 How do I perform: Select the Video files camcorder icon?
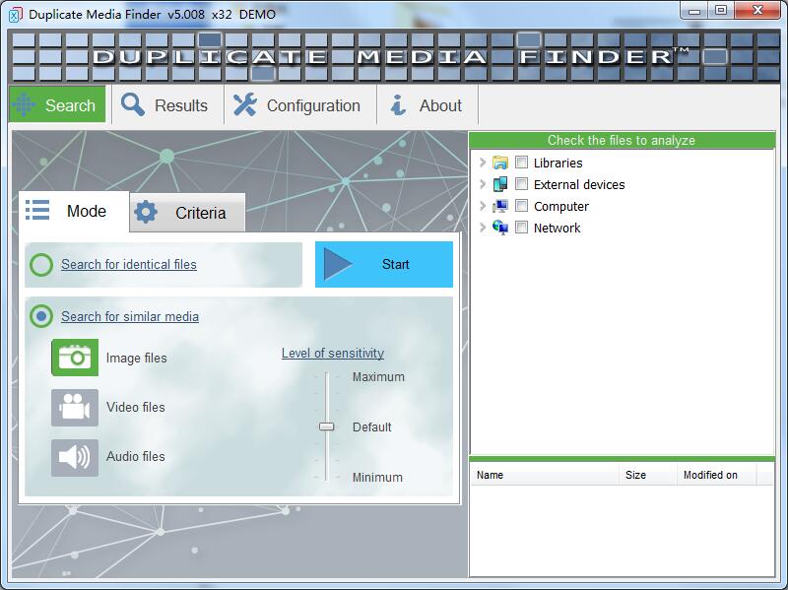(75, 407)
